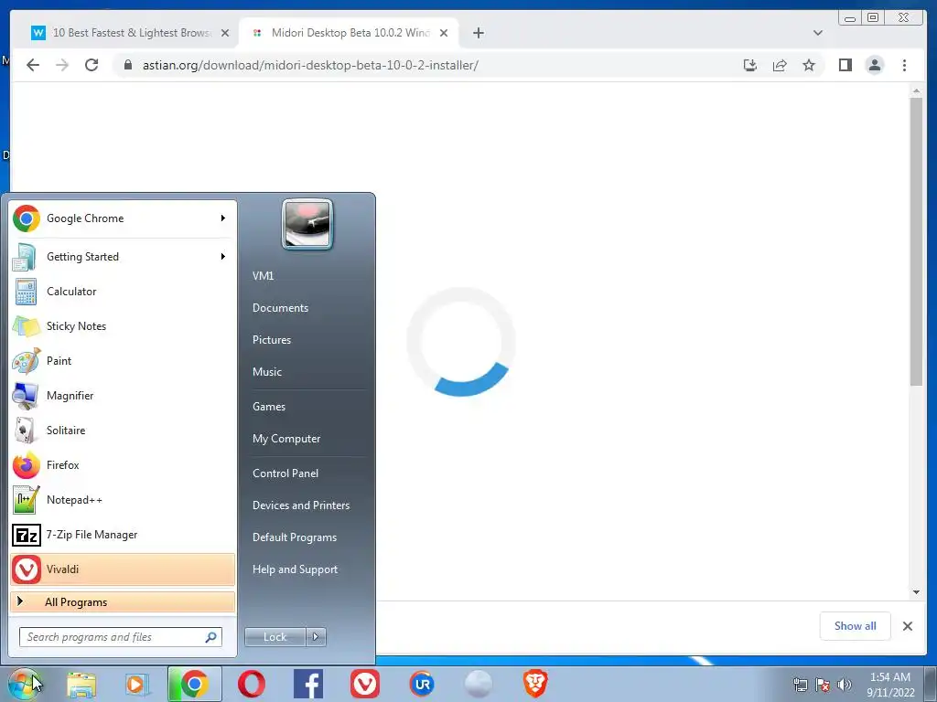Open the VM1 user folder
The height and width of the screenshot is (702, 937).
click(263, 276)
